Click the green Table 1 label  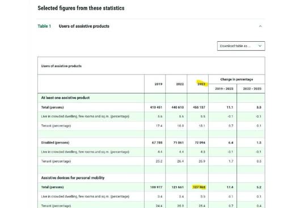coord(44,26)
